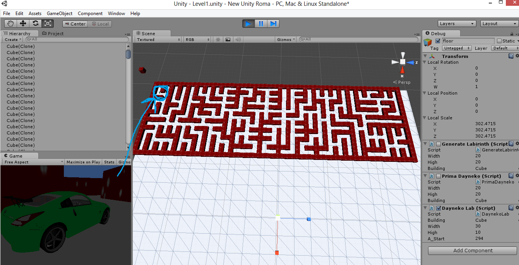The width and height of the screenshot is (519, 265).
Task: Enable Generate Labirinth script checkbox
Action: (438, 144)
